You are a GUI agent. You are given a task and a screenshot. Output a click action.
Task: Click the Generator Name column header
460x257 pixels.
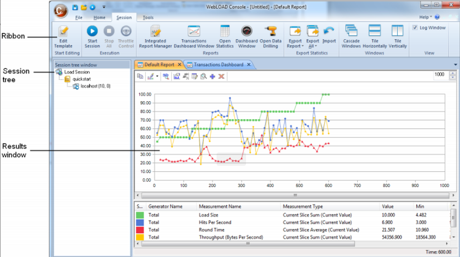[x=166, y=207]
